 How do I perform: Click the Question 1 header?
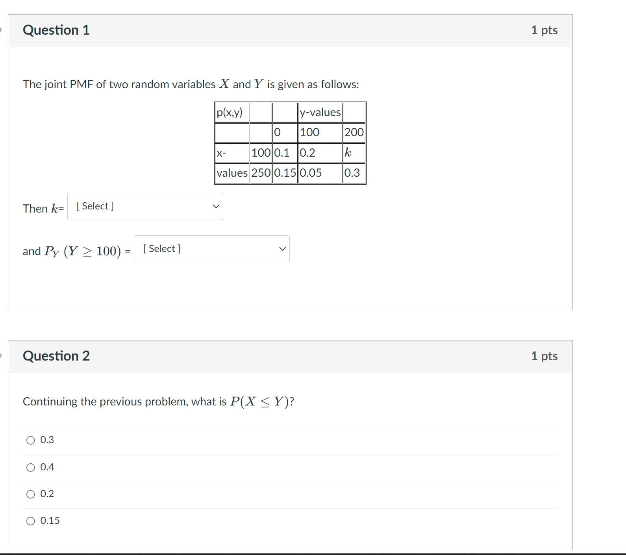point(56,30)
